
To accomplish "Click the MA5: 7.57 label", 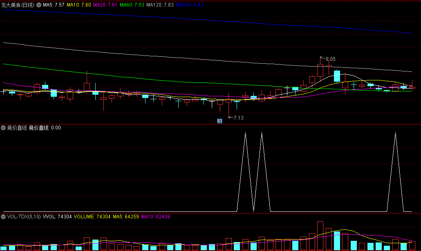I will [x=54, y=5].
